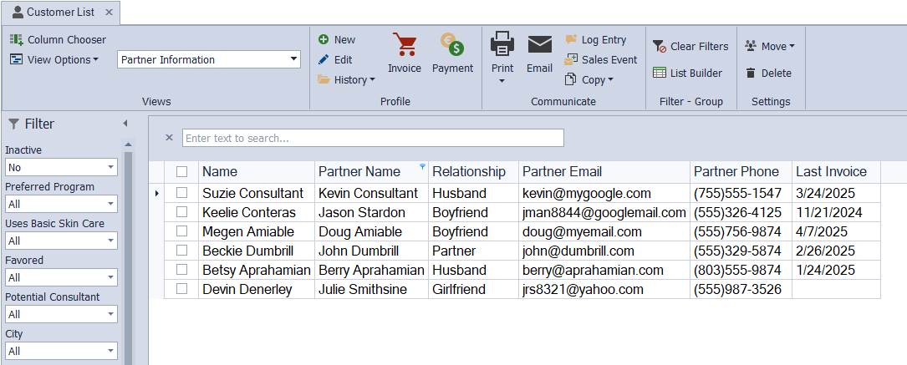Open the Payment coin icon
The image size is (907, 365).
point(452,46)
